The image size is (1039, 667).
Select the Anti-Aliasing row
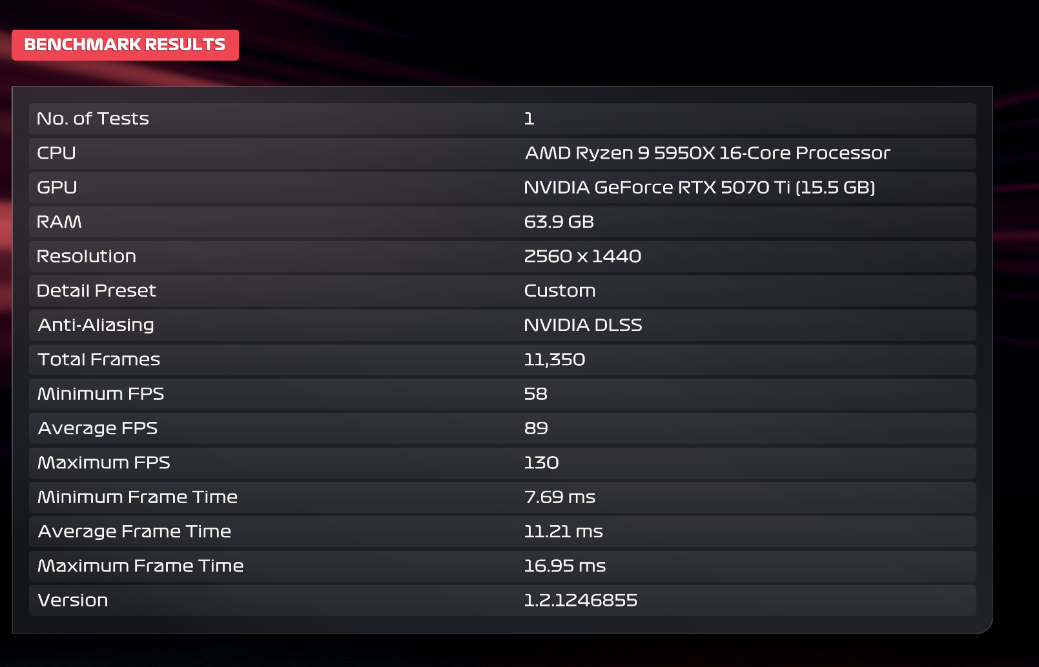502,325
